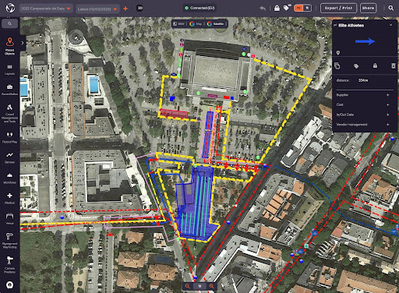Close the Elite Athletes panel
Viewport: 399px width, 293px height.
click(391, 25)
